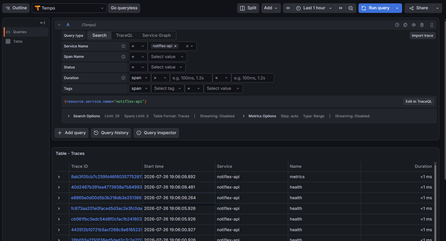The width and height of the screenshot is (446, 241).
Task: Expand trace row fc673aa201e0faced
Action: coord(59,208)
